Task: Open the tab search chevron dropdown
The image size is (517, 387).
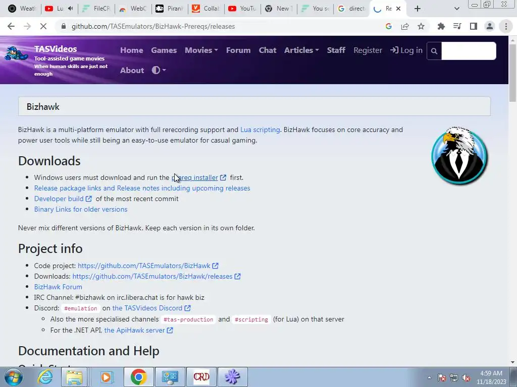Action: (456, 9)
